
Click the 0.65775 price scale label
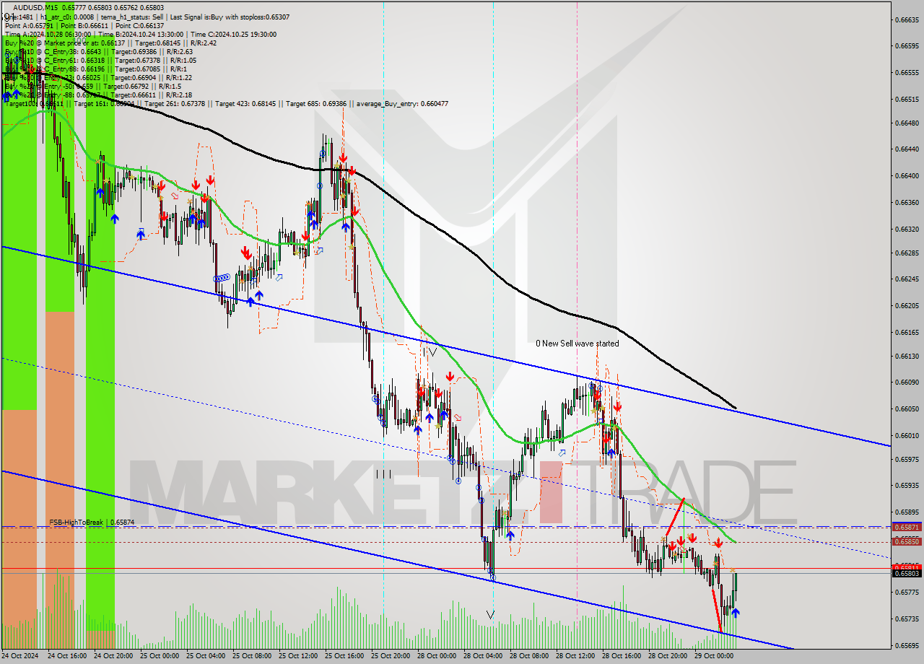(907, 593)
